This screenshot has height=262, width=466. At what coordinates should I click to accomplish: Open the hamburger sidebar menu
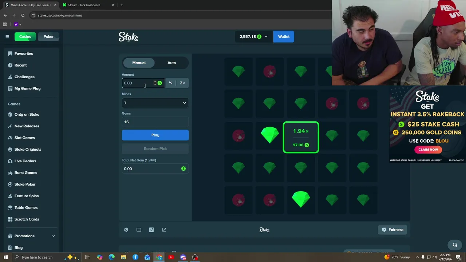tap(7, 36)
